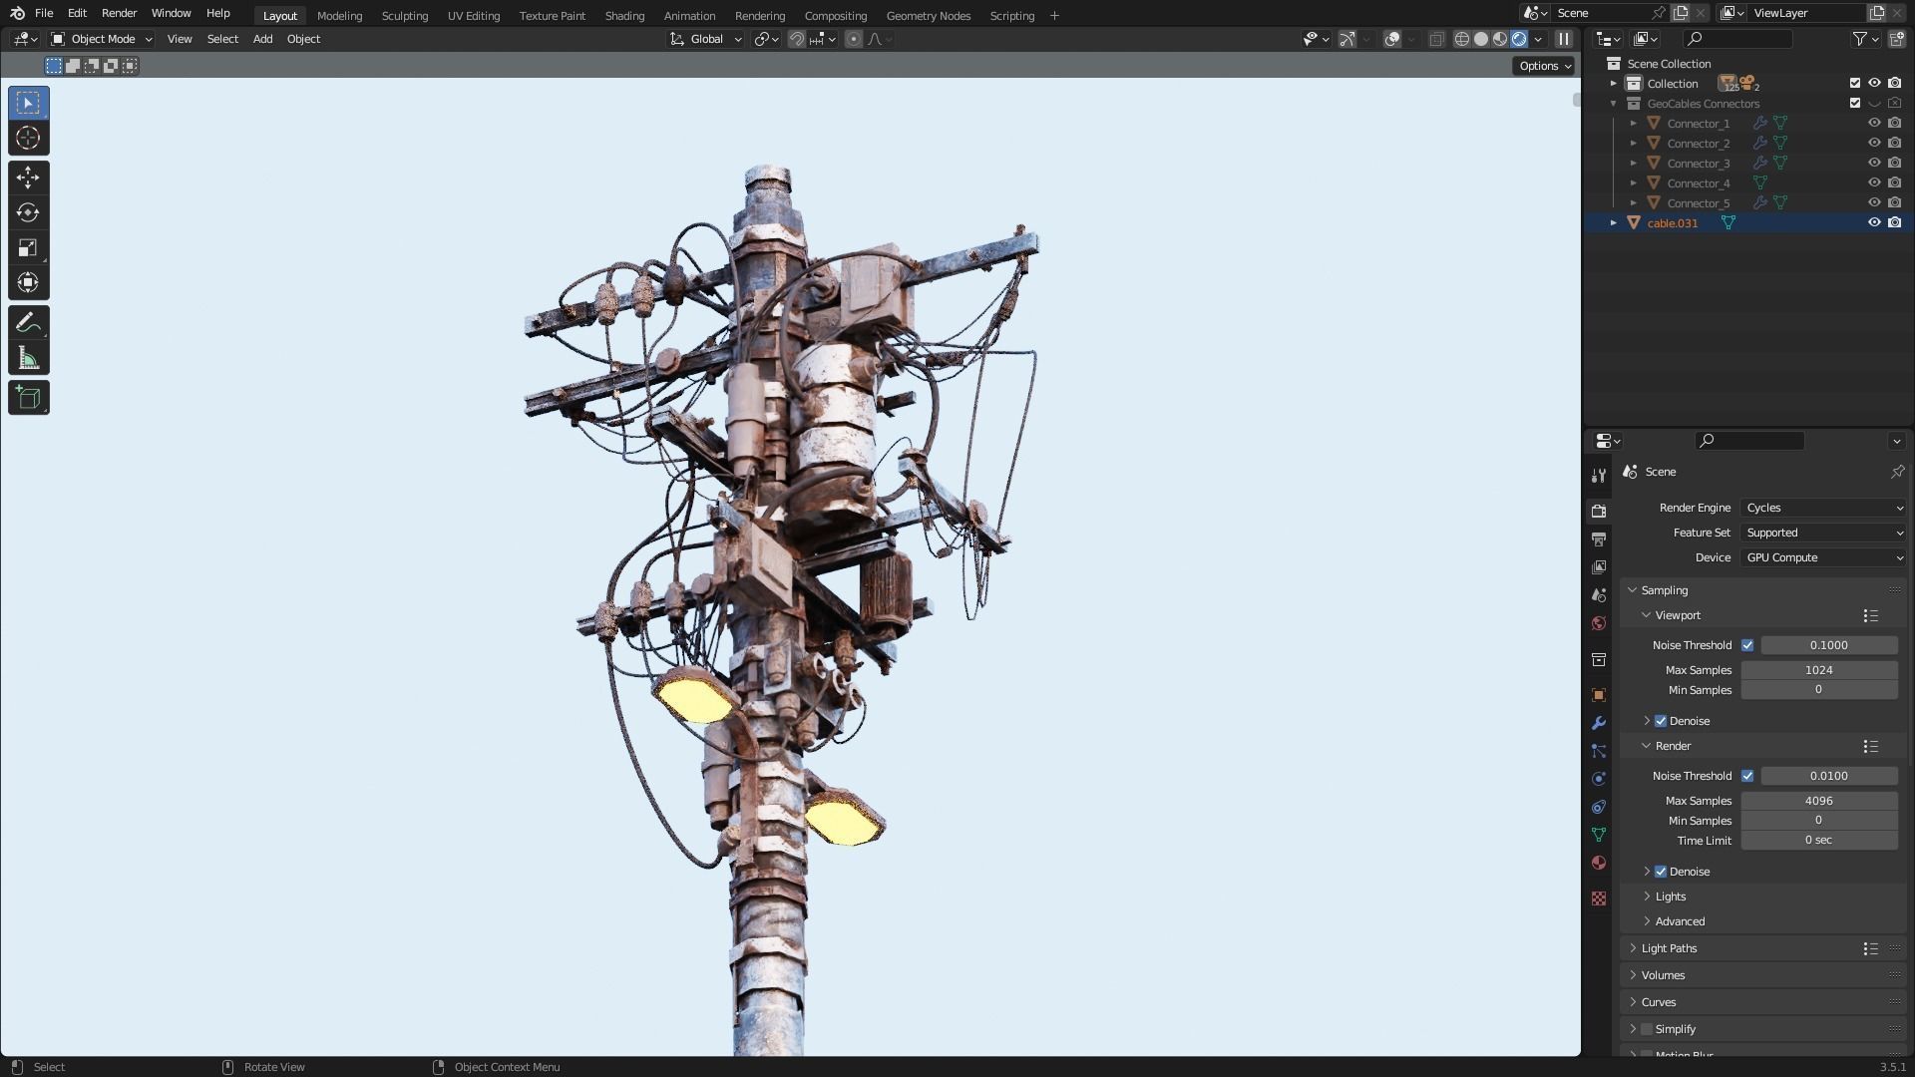The image size is (1915, 1077).
Task: Select the Rotate tool
Action: click(28, 212)
